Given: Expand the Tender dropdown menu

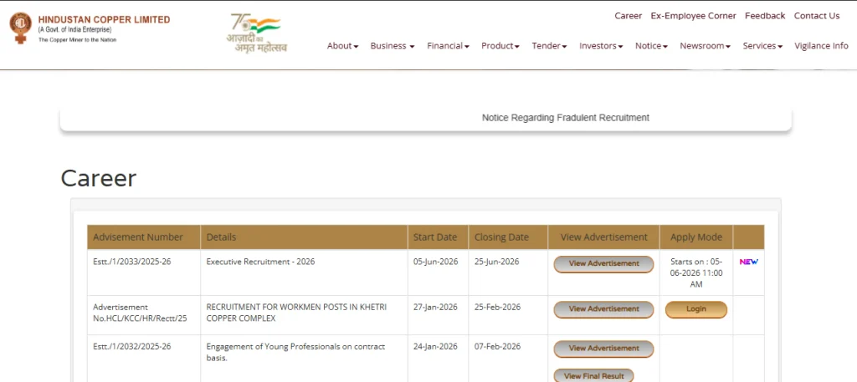Looking at the screenshot, I should 549,46.
